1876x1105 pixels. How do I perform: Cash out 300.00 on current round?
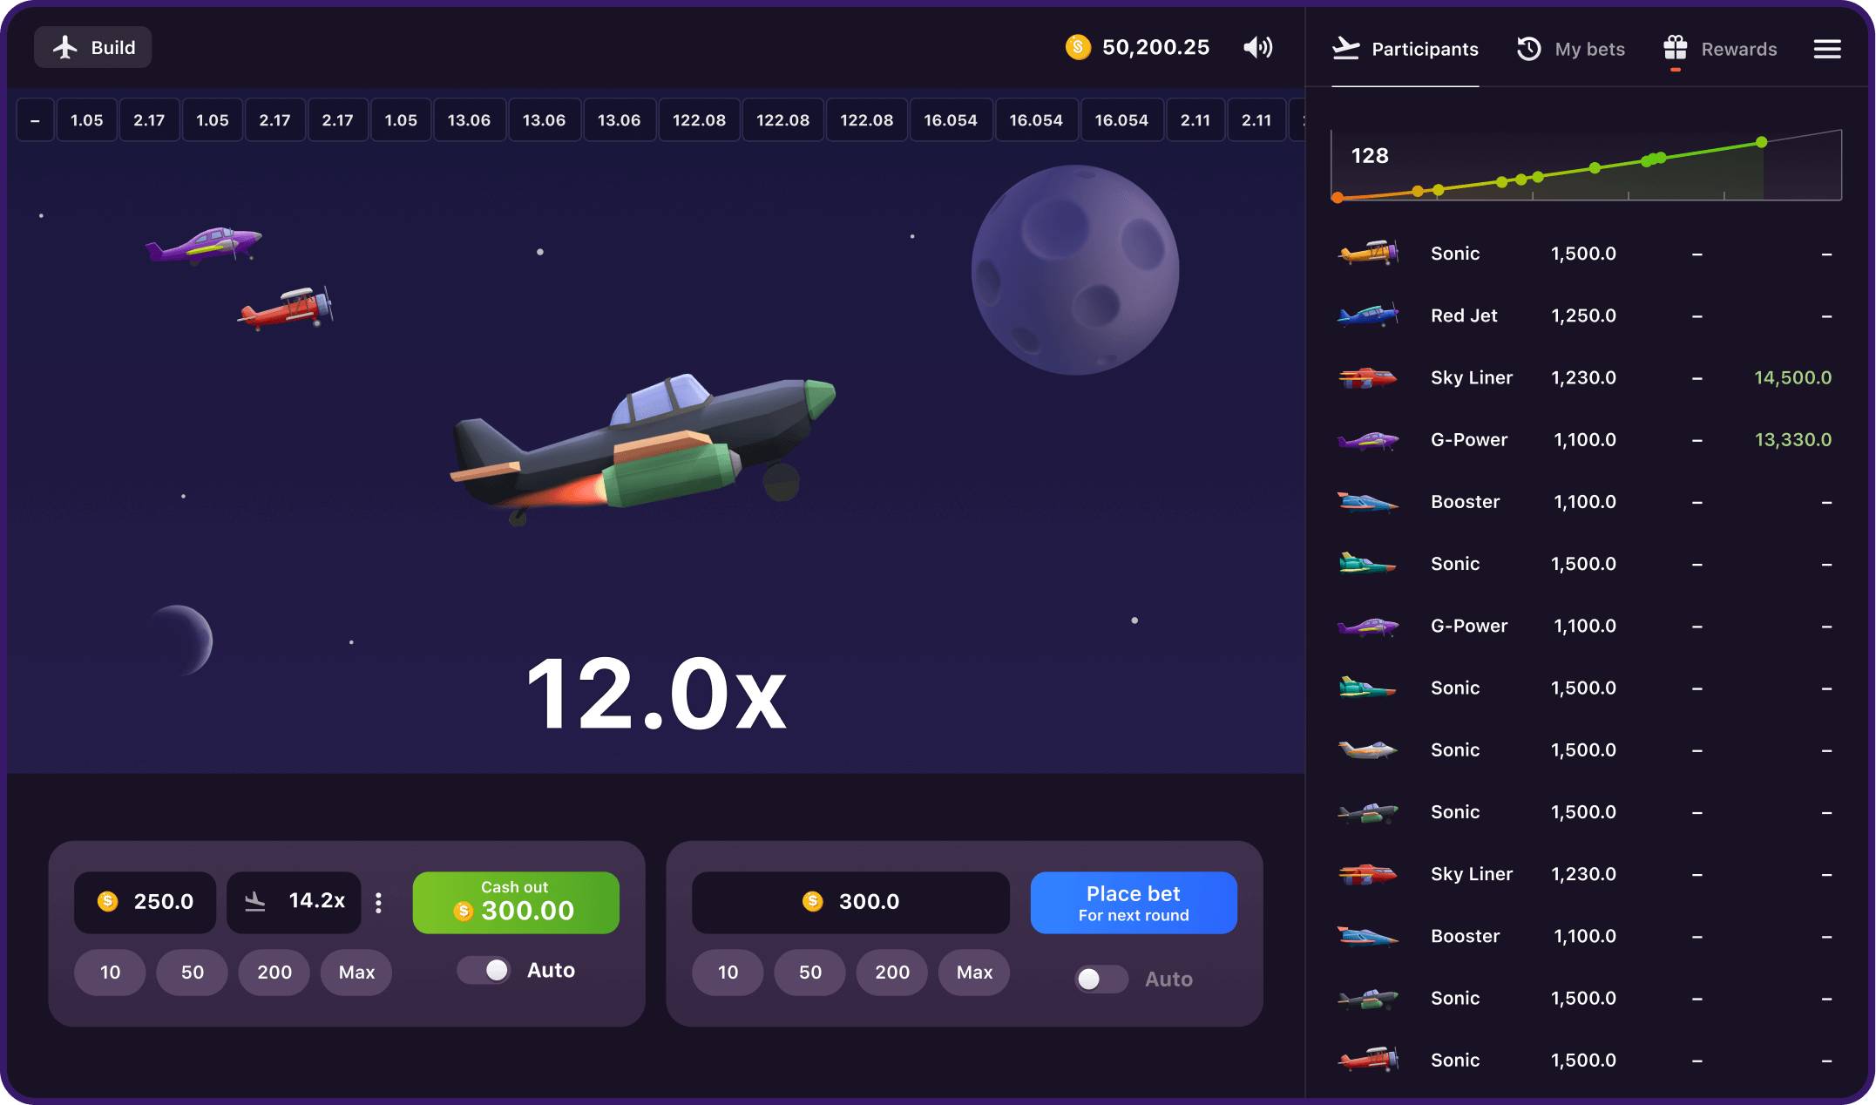pos(514,901)
